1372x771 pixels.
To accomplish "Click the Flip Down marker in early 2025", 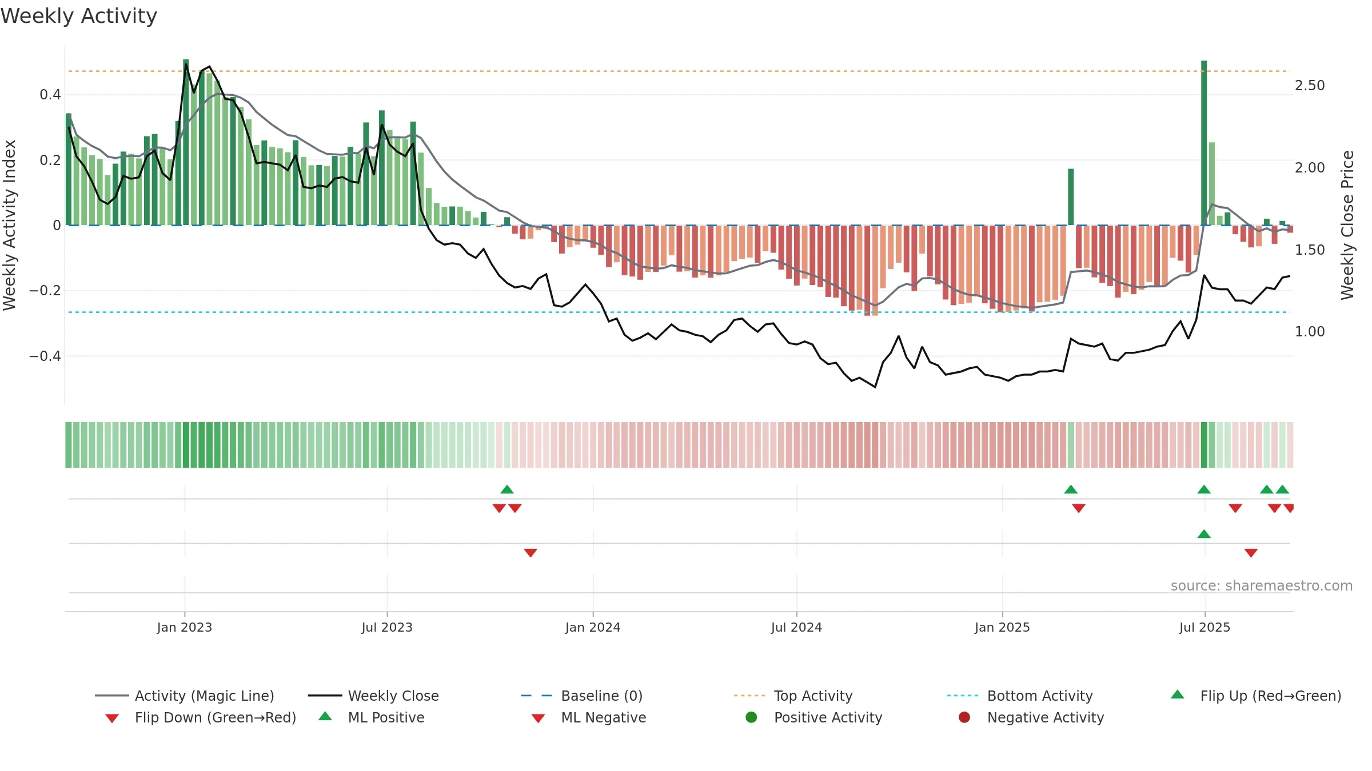I will click(1079, 508).
